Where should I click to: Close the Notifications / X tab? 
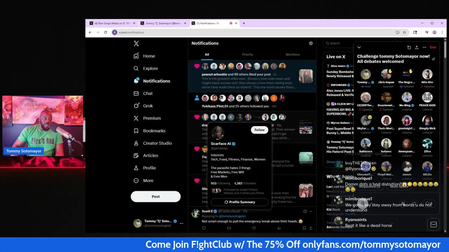pos(236,23)
